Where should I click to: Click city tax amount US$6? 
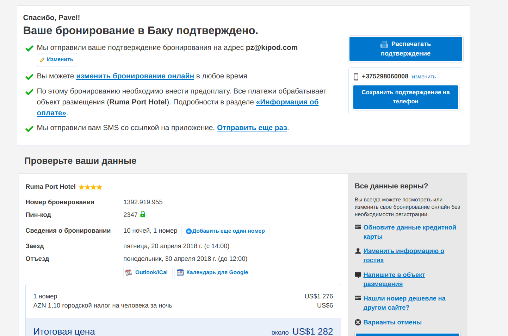pyautogui.click(x=325, y=305)
